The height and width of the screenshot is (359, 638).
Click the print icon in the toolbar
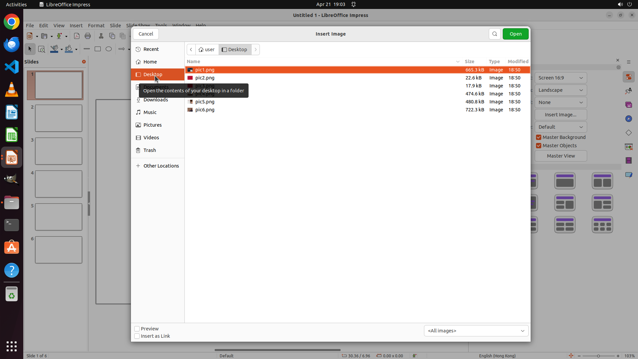point(88,36)
